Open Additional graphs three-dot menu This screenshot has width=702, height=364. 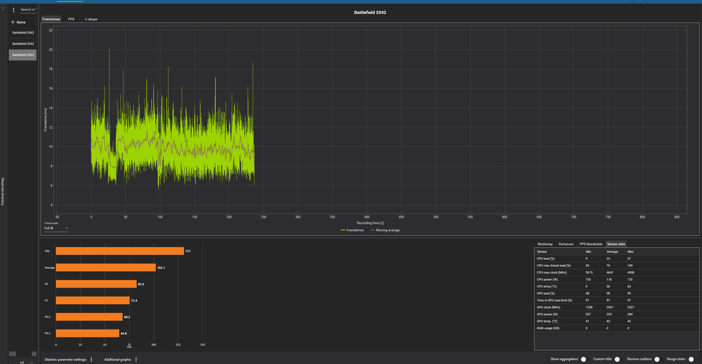point(136,360)
